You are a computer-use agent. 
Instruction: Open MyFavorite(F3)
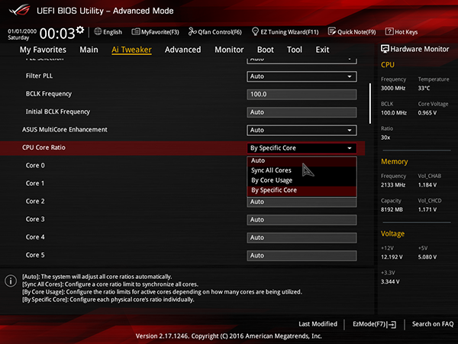click(x=155, y=32)
